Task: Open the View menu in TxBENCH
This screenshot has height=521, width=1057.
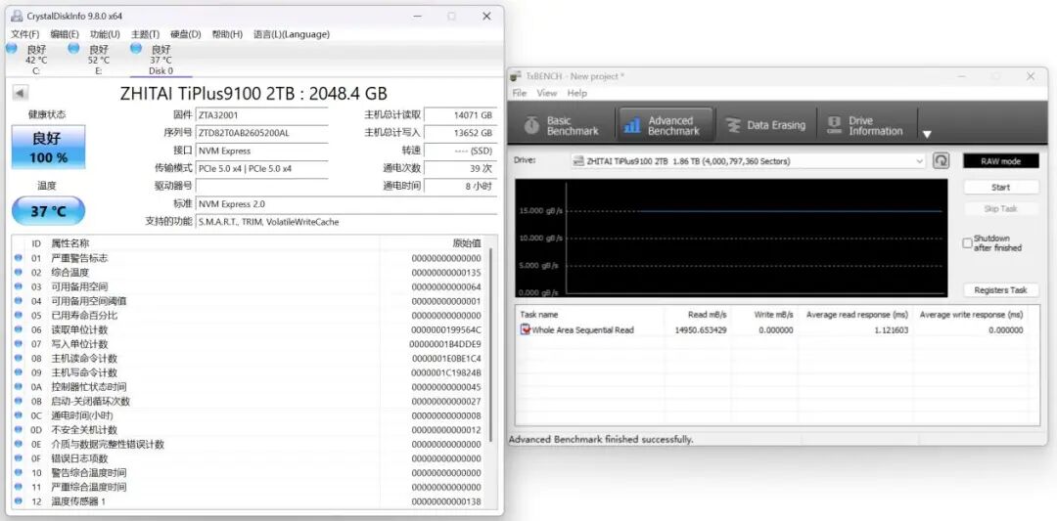Action: coord(547,93)
